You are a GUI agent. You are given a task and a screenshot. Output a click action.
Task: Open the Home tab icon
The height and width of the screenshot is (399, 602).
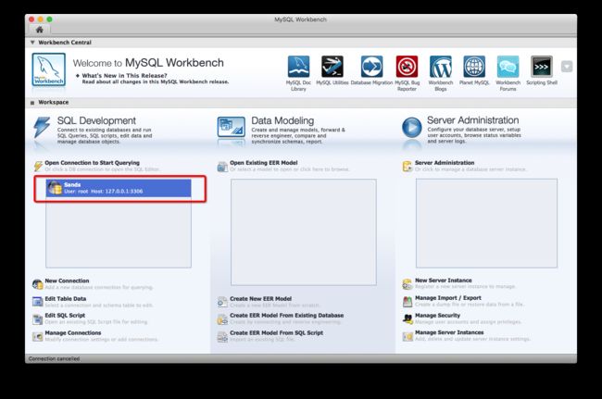point(39,30)
